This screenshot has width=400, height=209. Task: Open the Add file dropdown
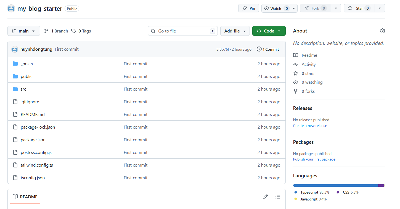click(x=235, y=31)
